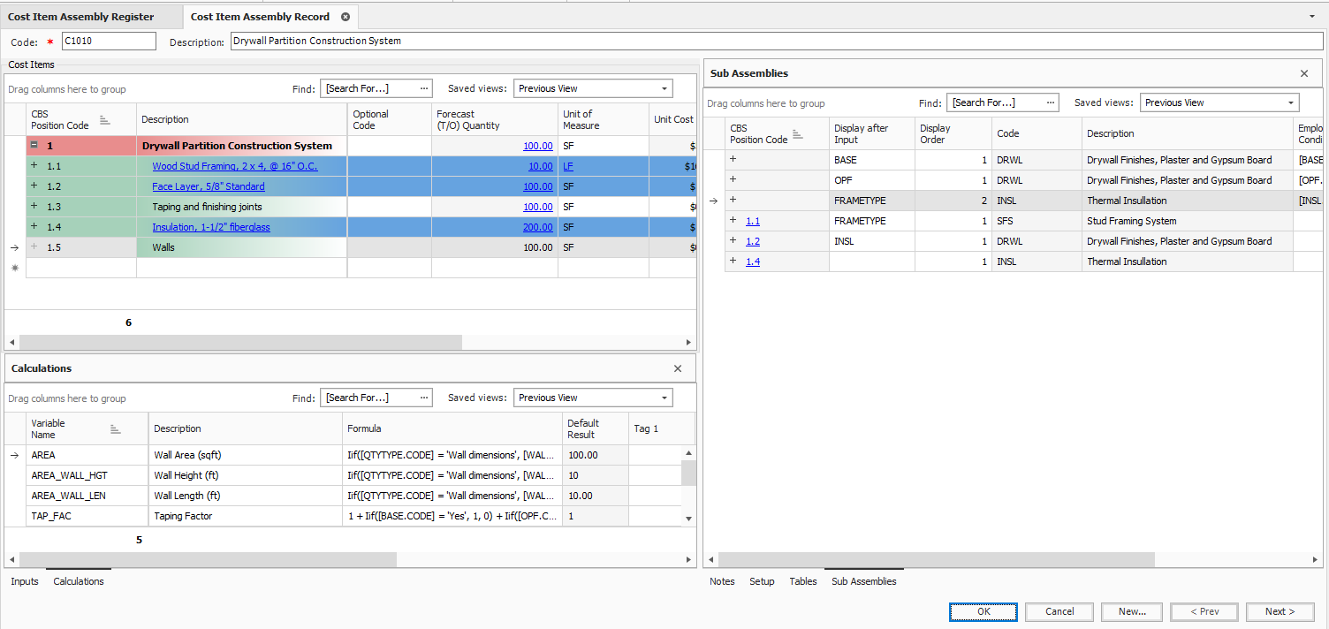Switch to the Inputs tab
Viewport: 1329px width, 629px height.
point(25,581)
